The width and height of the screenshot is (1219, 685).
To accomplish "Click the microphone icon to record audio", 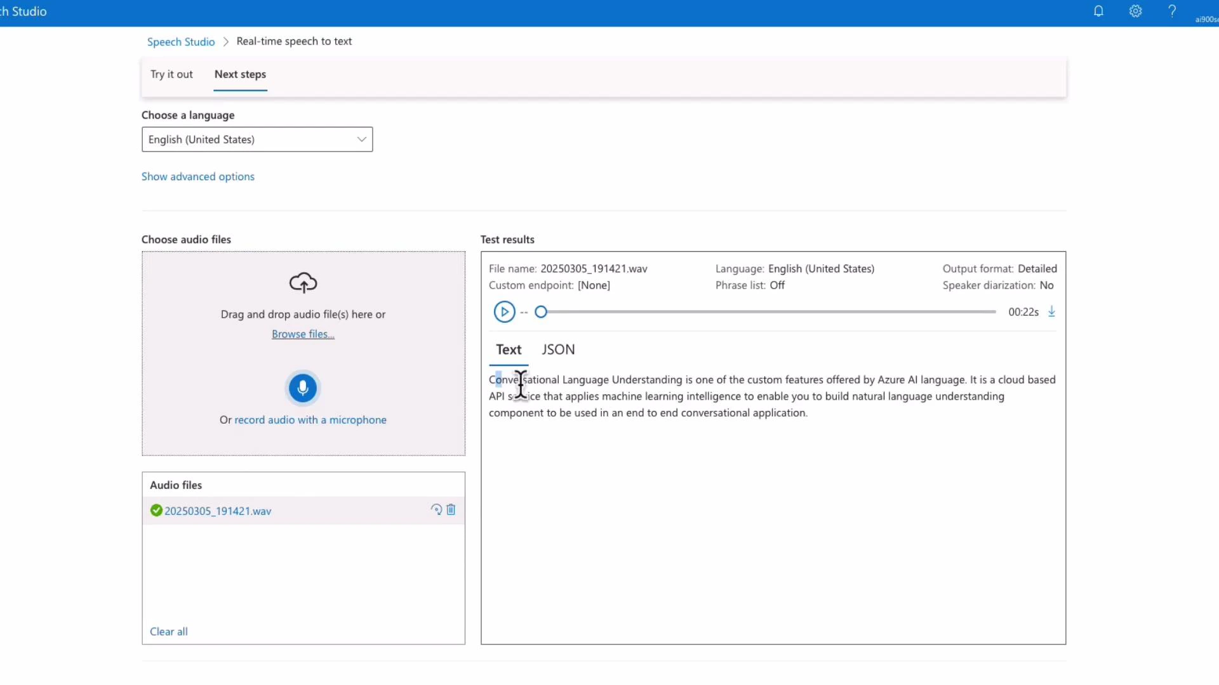I will (x=303, y=388).
